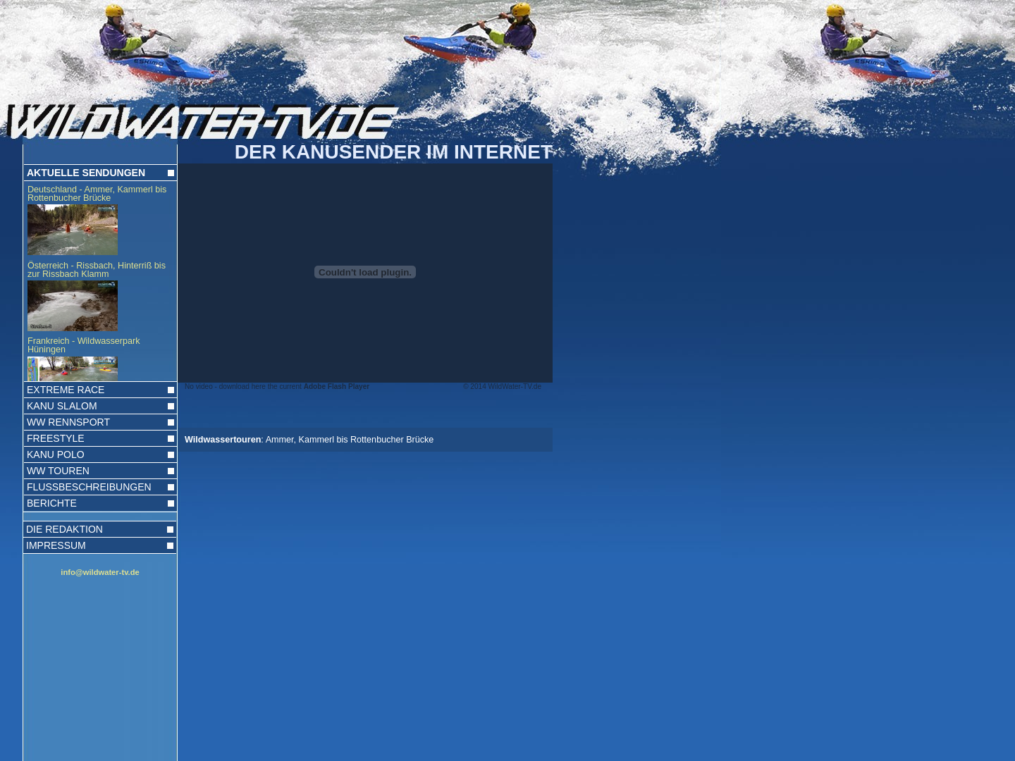The image size is (1015, 761).
Task: Follow the Adobe Flash Player download link
Action: [336, 387]
